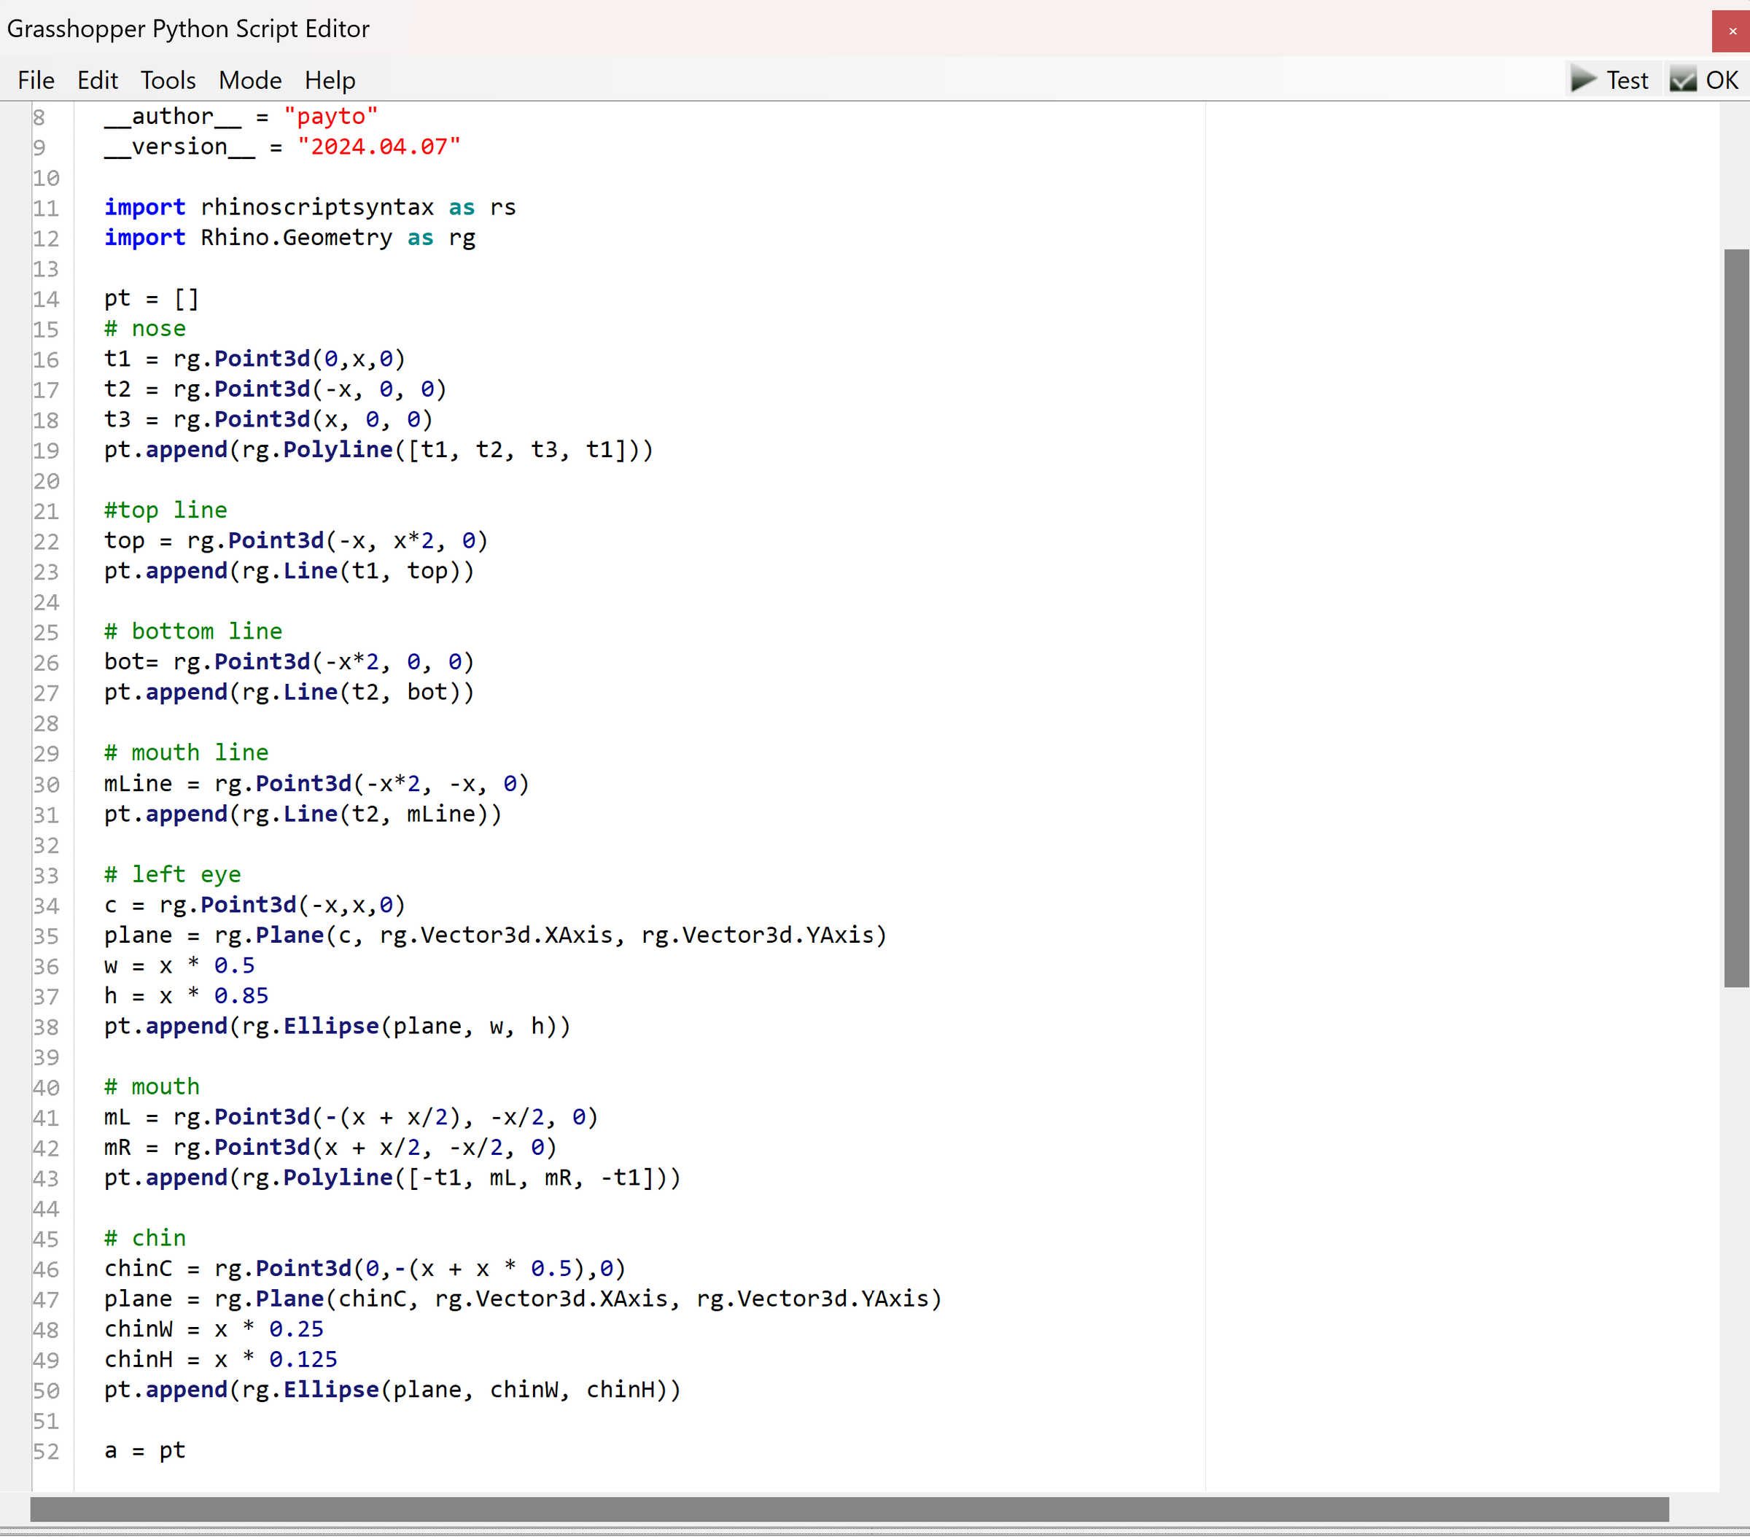Click the '#top line' comment

[x=166, y=510]
